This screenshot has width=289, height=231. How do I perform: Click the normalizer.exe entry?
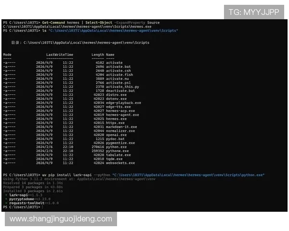pos(120,131)
